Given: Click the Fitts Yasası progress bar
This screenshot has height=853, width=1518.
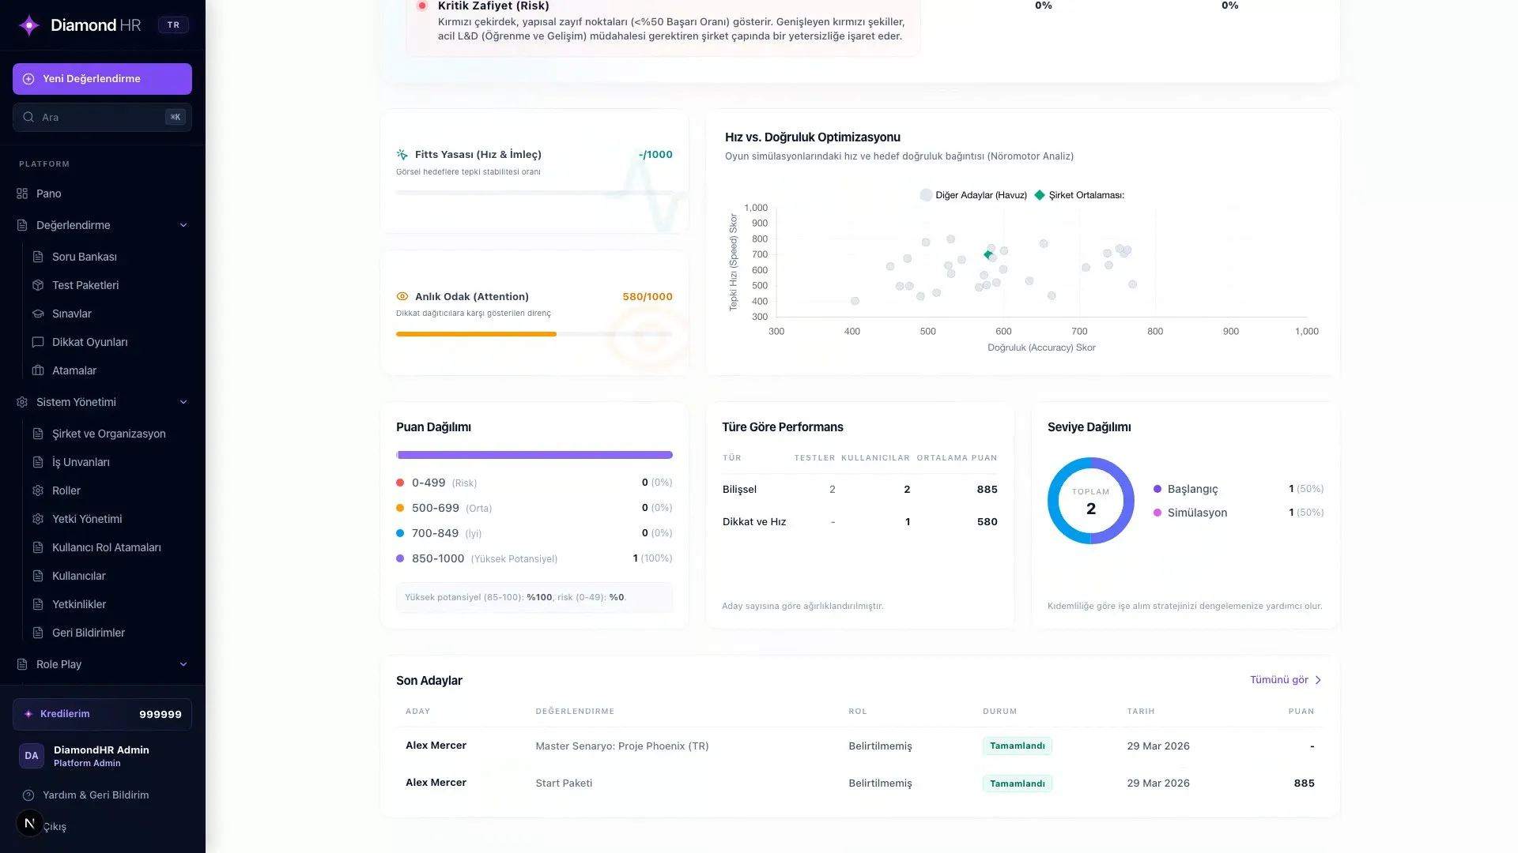Looking at the screenshot, I should tap(534, 193).
